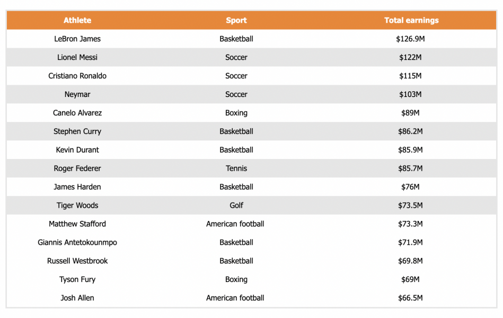This screenshot has width=503, height=318.
Task: Click Tiger Woods in the athlete column
Action: tap(77, 206)
